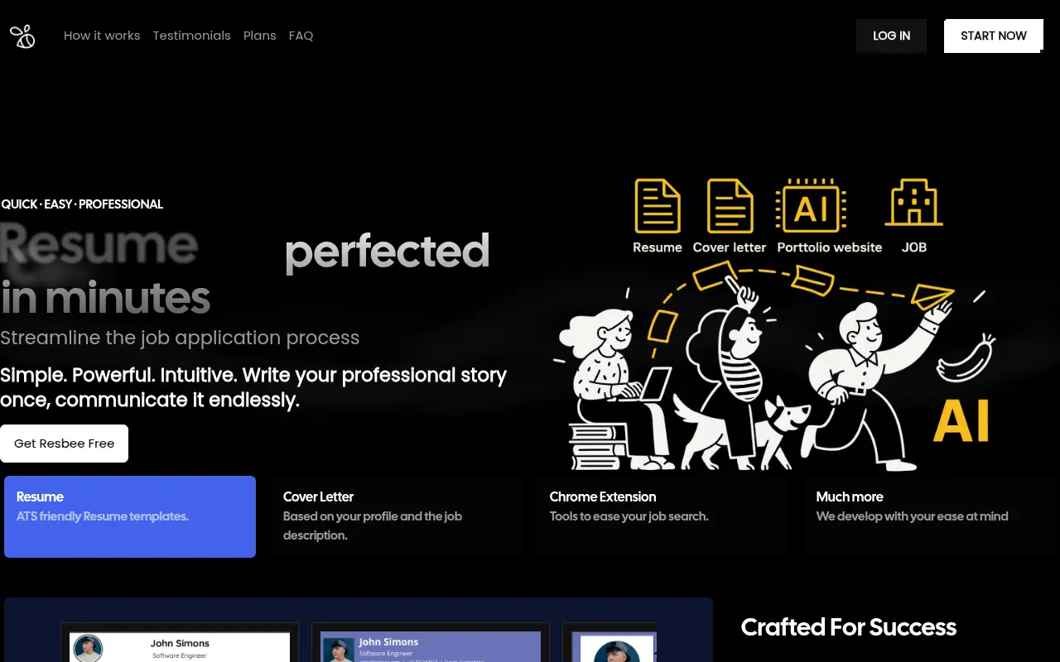Screen dimensions: 1060x662
Task: Click the "perfected" headline word
Action: (x=387, y=252)
